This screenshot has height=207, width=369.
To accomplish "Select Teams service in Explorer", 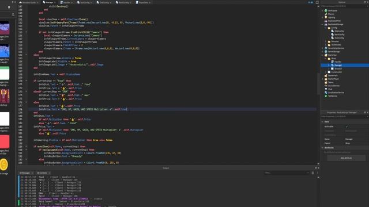I will pos(329,82).
